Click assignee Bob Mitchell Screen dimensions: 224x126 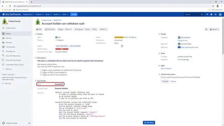point(185,37)
